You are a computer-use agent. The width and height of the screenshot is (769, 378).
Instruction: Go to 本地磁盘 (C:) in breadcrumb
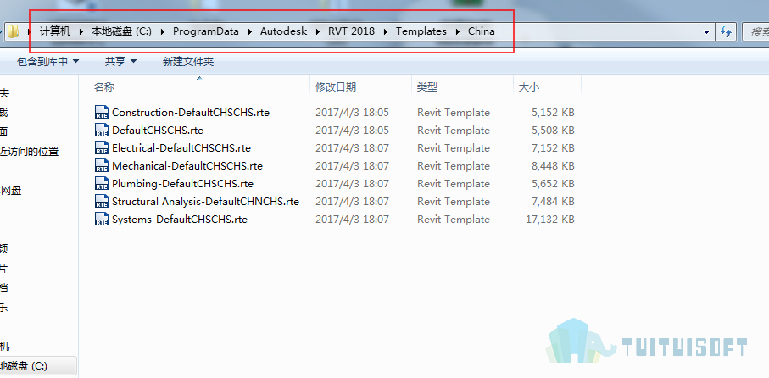coord(121,31)
